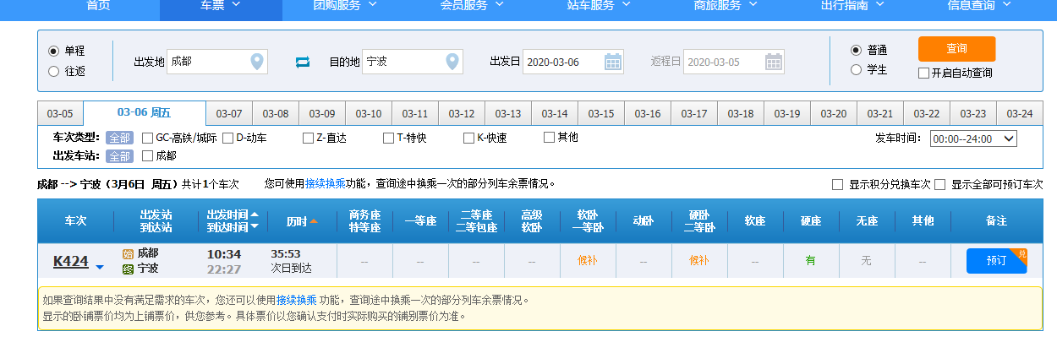Click 全部 for 车次类型 filter
The image size is (1057, 364).
(120, 138)
